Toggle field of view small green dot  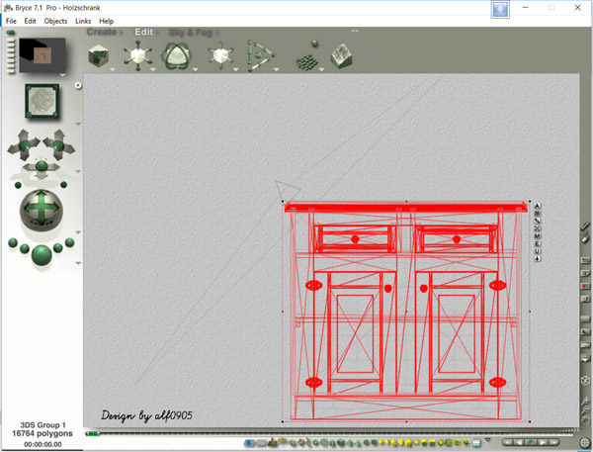[63, 184]
